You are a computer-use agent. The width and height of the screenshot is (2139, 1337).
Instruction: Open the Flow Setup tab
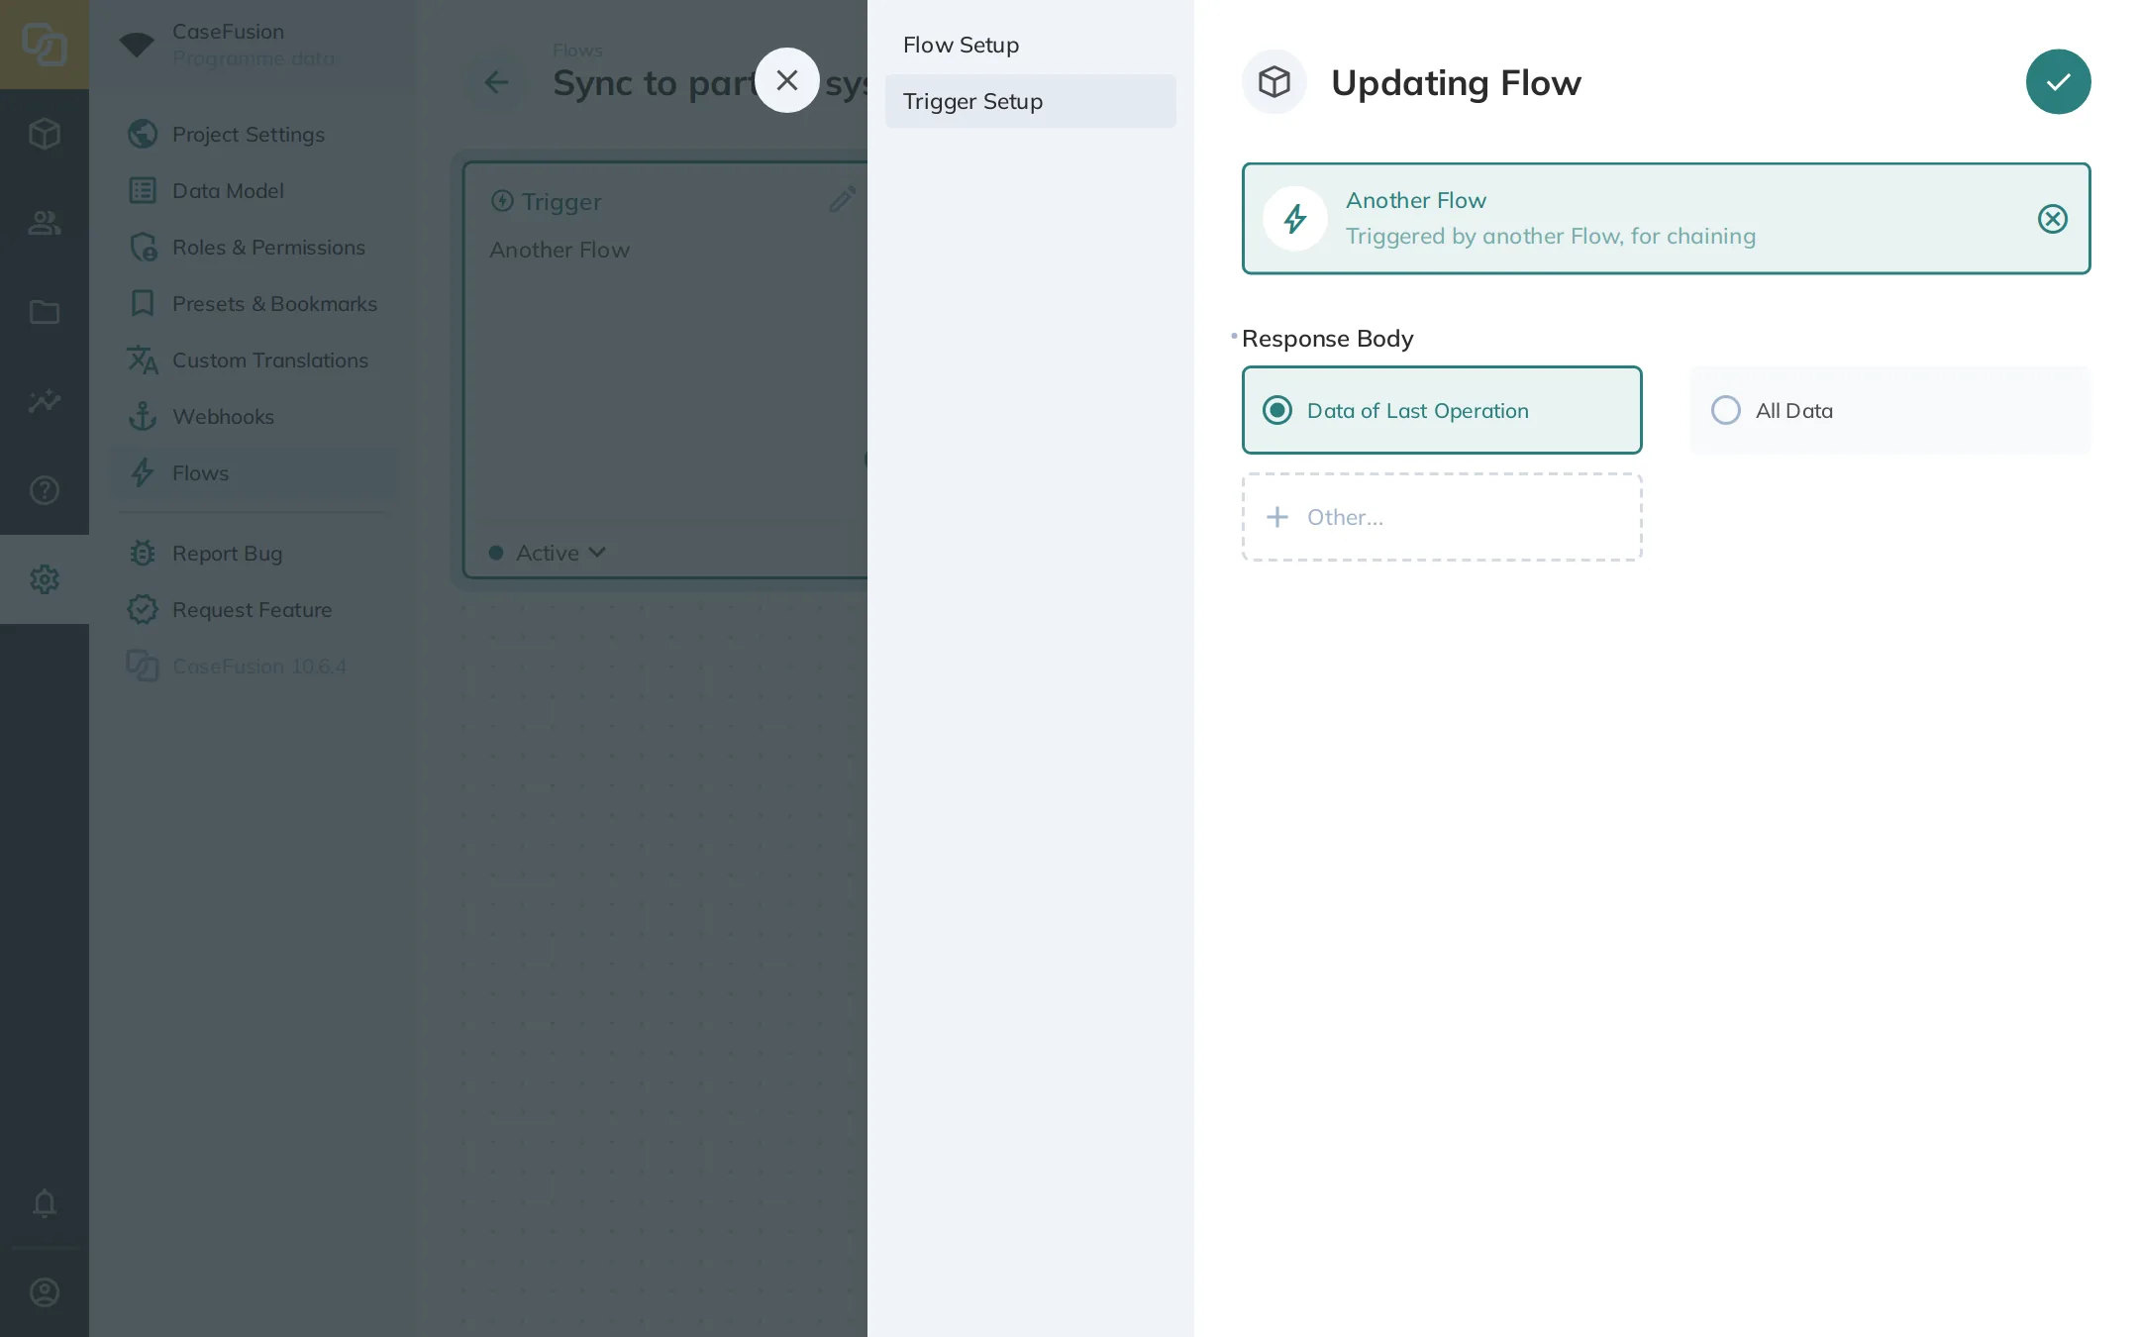(1031, 45)
